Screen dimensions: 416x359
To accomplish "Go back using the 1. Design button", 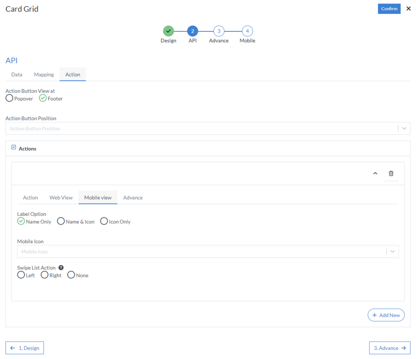I will [24, 348].
